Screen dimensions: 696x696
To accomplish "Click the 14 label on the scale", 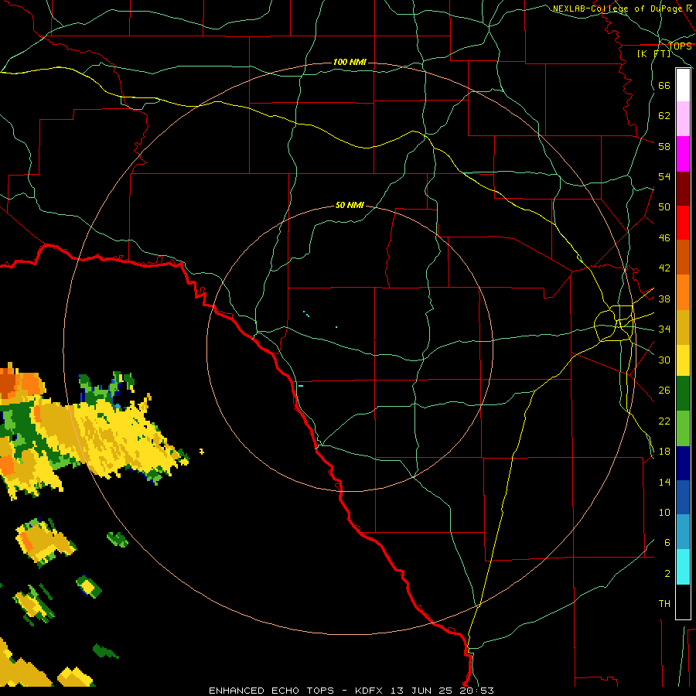I will (664, 482).
